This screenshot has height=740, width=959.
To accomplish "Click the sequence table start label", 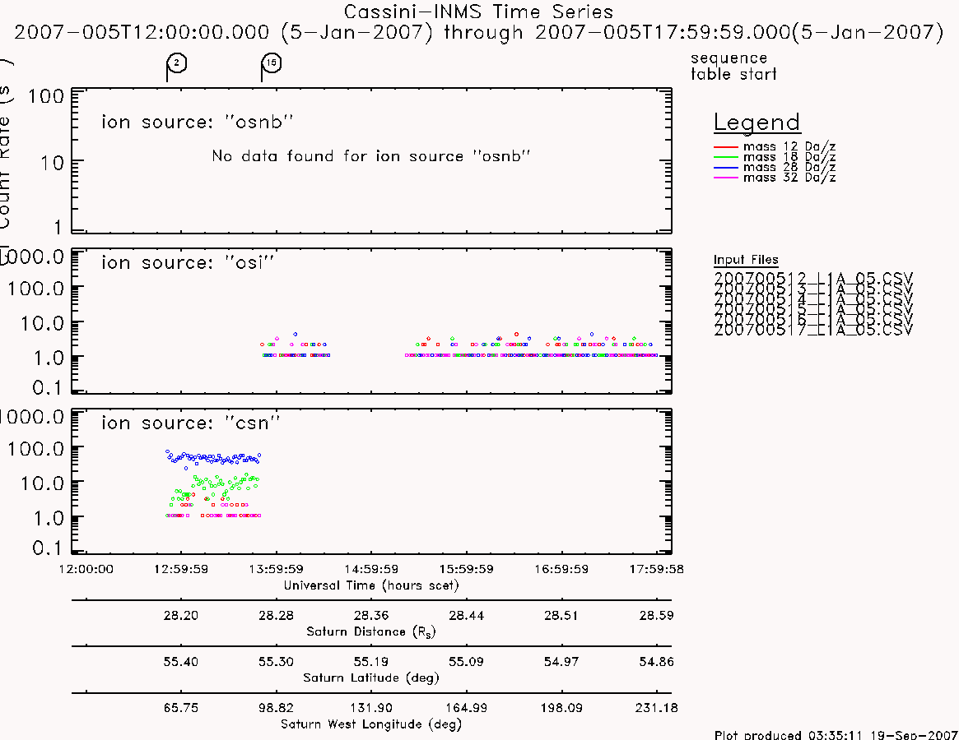I will [x=733, y=66].
